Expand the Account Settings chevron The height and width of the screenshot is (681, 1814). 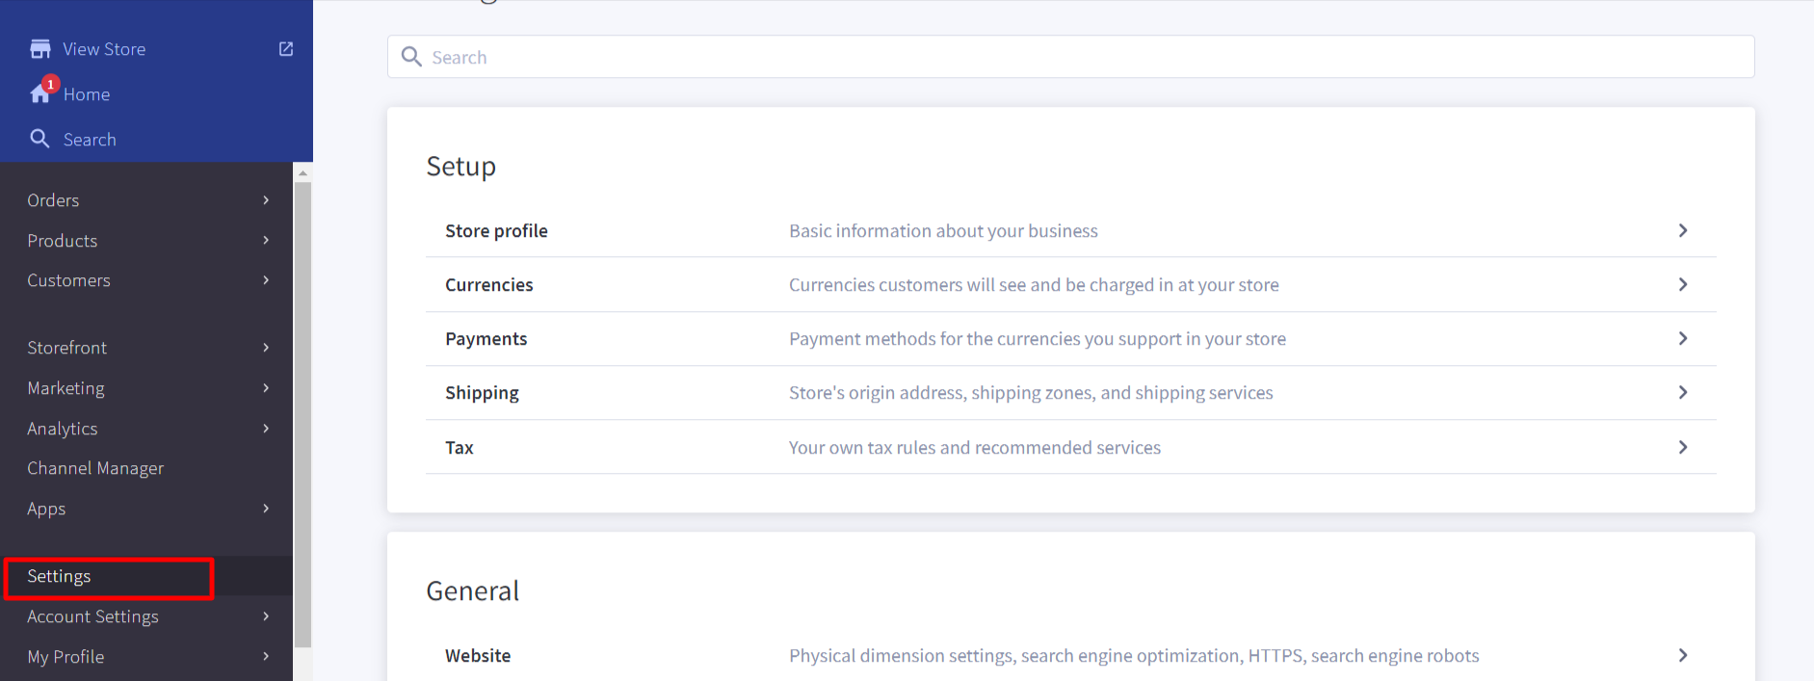pos(266,616)
